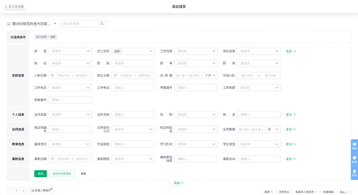Click the 证件号码 input field
The height and width of the screenshot is (195, 358).
coord(133,114)
